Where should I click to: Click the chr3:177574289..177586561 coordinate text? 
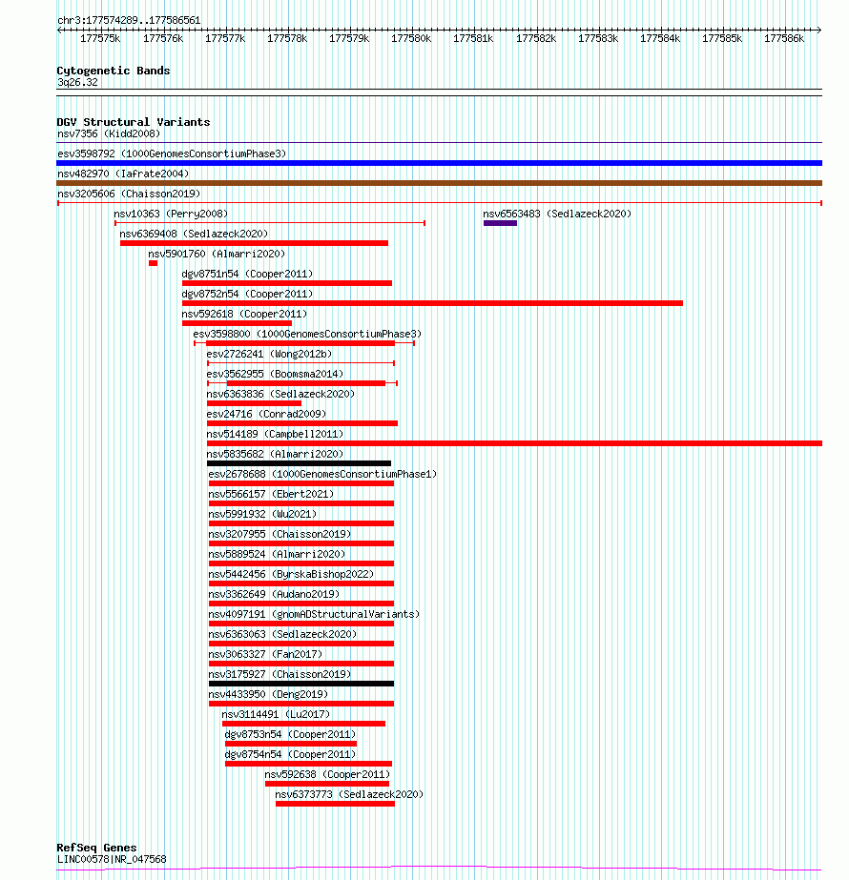coord(129,20)
